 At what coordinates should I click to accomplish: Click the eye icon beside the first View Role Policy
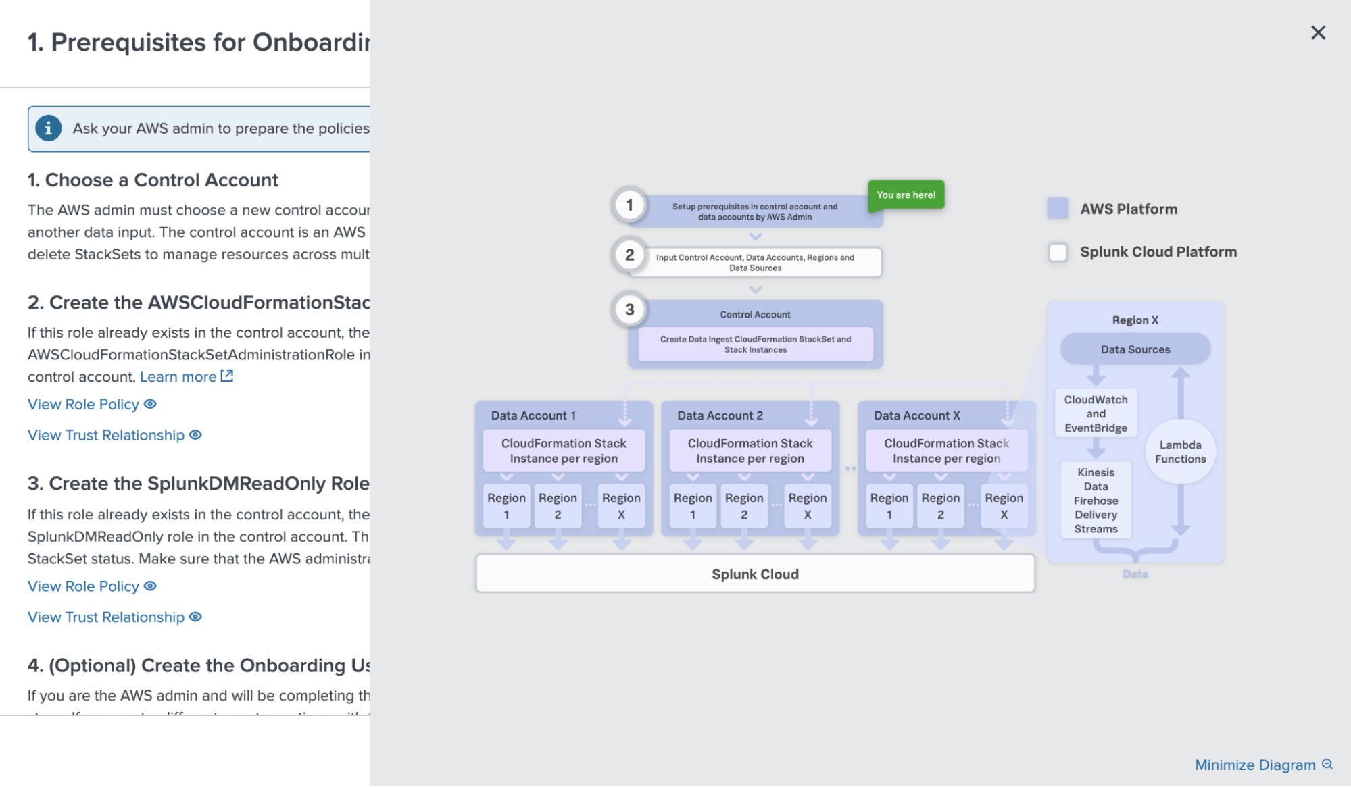point(150,404)
